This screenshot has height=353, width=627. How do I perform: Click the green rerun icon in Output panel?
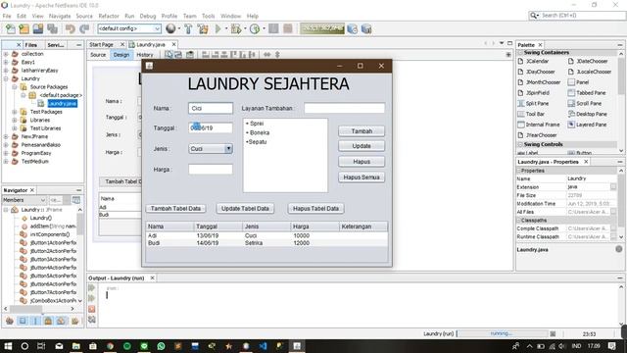[92, 287]
